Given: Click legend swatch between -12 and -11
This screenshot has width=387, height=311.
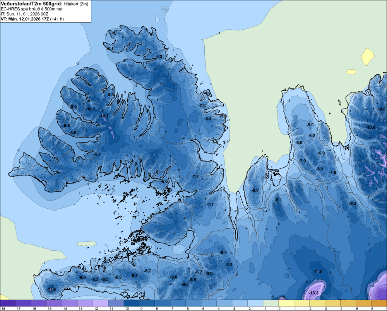Looking at the screenshot, I should coord(101,303).
